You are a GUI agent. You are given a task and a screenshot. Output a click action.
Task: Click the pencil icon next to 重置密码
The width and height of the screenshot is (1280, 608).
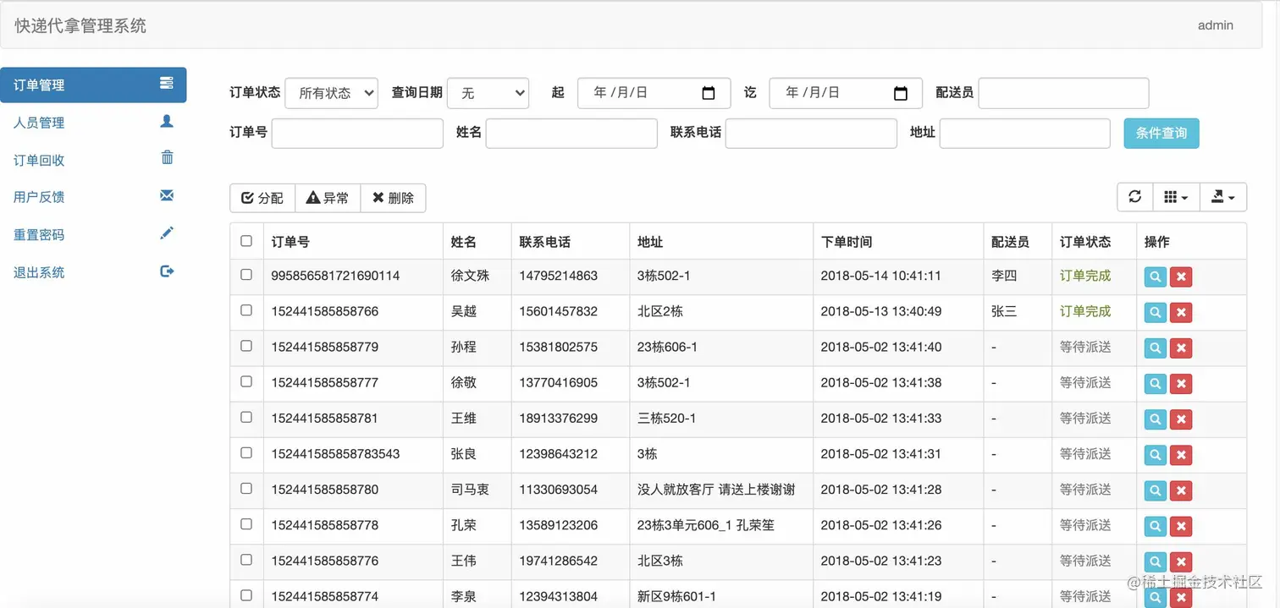point(167,234)
